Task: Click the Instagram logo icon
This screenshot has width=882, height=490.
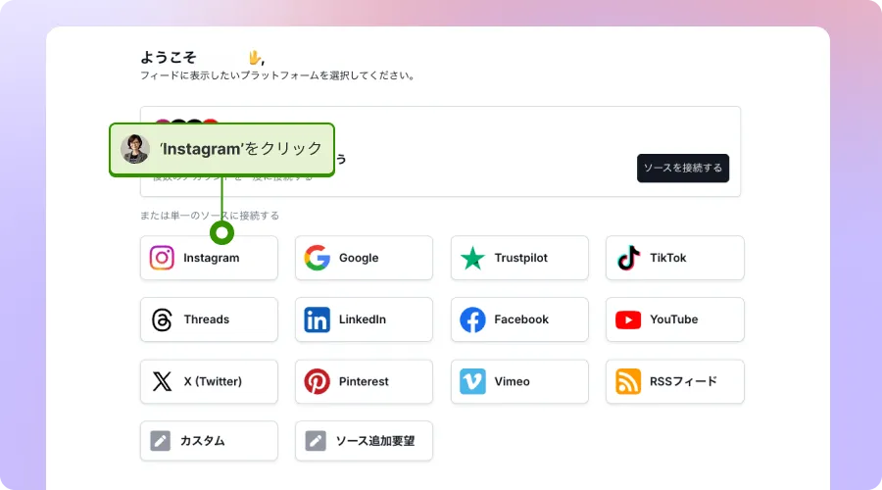Action: pyautogui.click(x=162, y=258)
